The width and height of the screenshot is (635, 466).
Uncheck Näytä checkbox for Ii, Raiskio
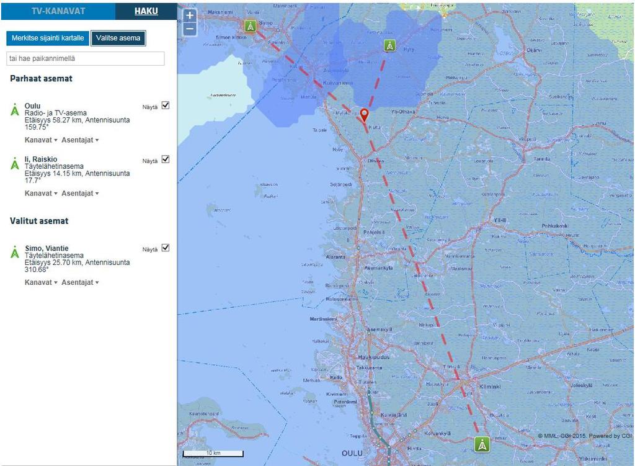pyautogui.click(x=165, y=159)
